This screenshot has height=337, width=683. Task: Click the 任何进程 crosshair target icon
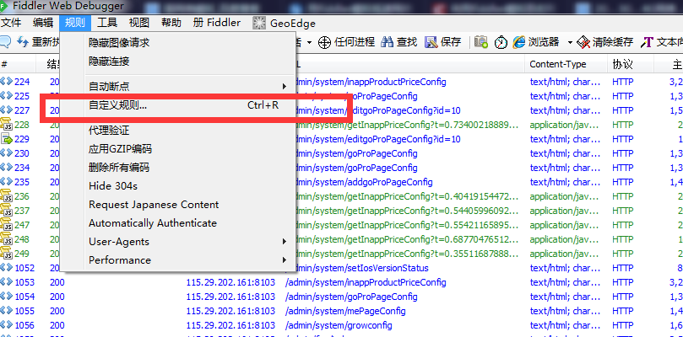click(324, 43)
